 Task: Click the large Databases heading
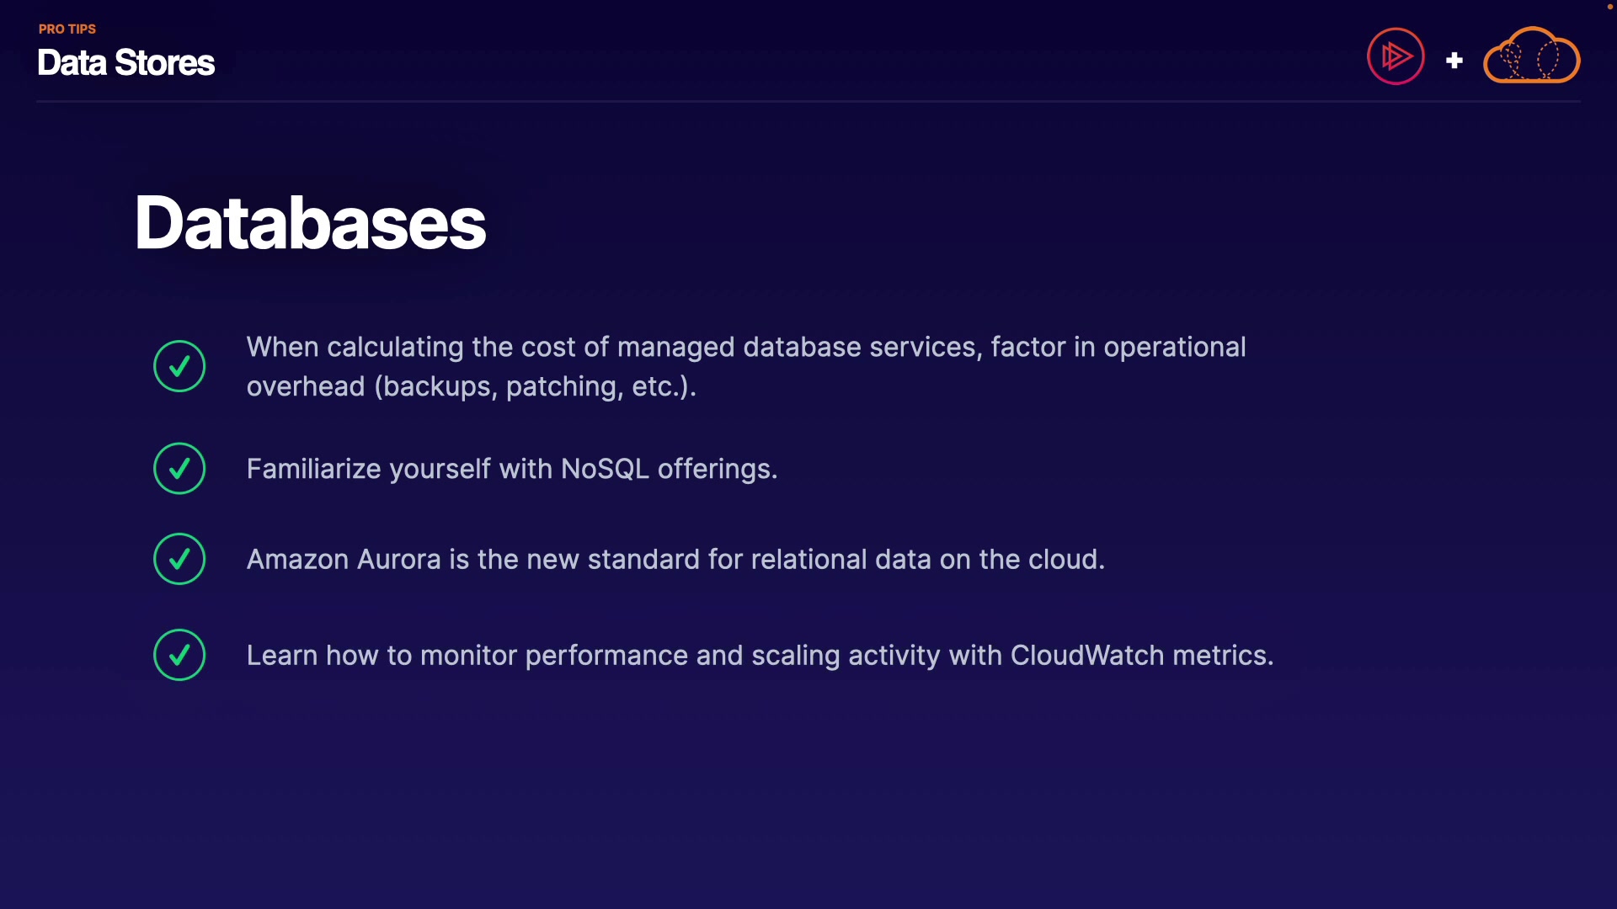[x=310, y=223]
